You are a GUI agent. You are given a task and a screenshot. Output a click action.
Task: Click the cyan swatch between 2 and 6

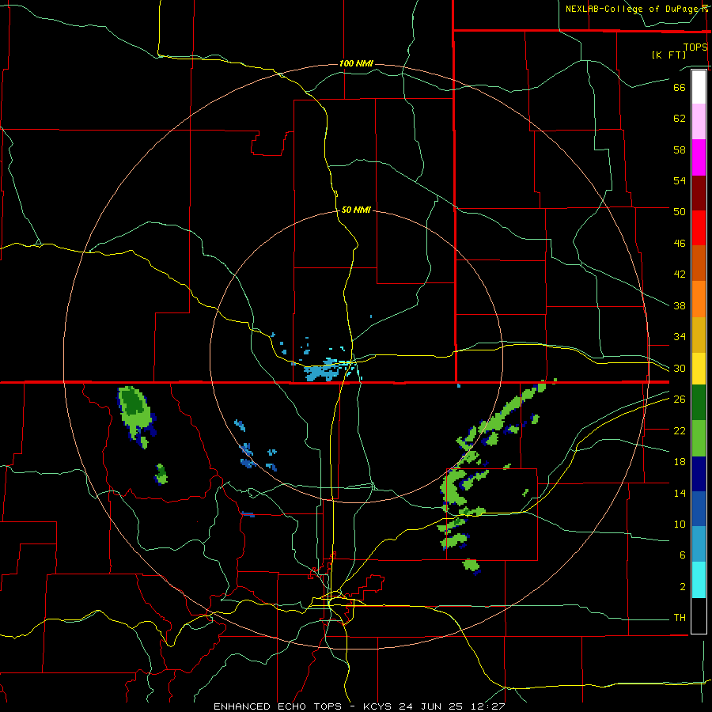coord(699,580)
